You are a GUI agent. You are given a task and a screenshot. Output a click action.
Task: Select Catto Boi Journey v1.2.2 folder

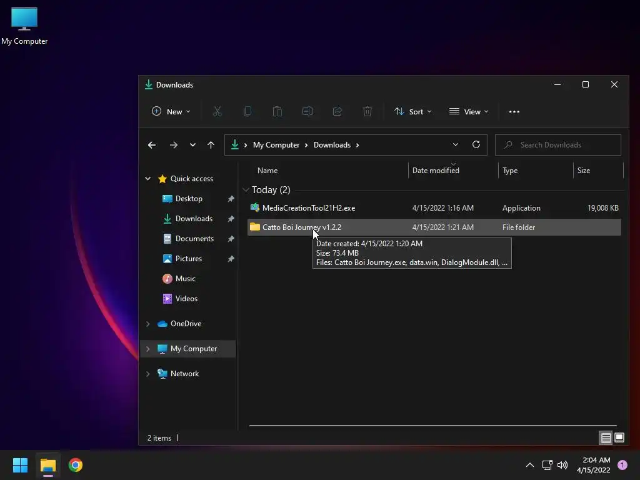click(x=434, y=227)
